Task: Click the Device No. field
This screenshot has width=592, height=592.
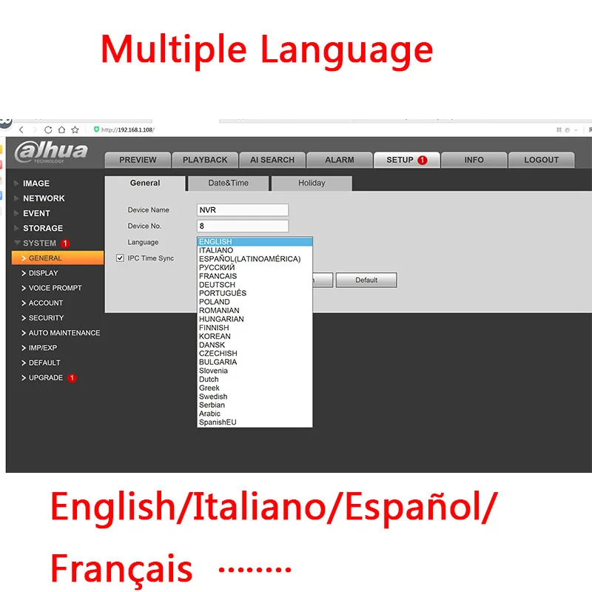Action: pos(243,226)
